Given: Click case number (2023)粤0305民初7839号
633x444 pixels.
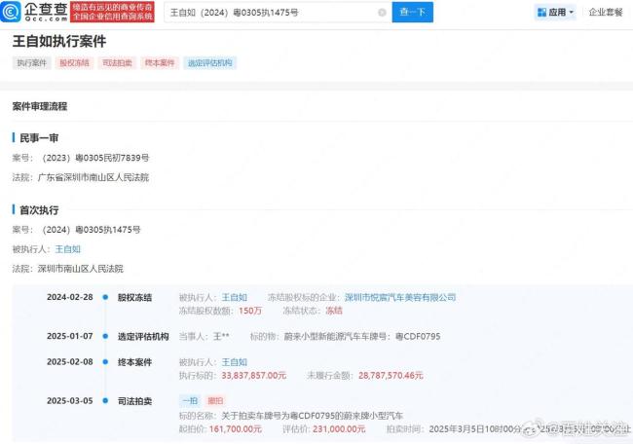Looking at the screenshot, I should [95, 158].
